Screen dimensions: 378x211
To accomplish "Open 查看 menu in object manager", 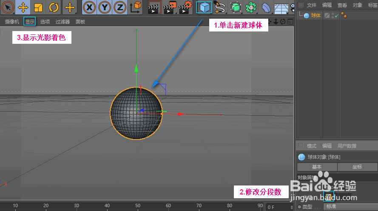I will (342, 5).
